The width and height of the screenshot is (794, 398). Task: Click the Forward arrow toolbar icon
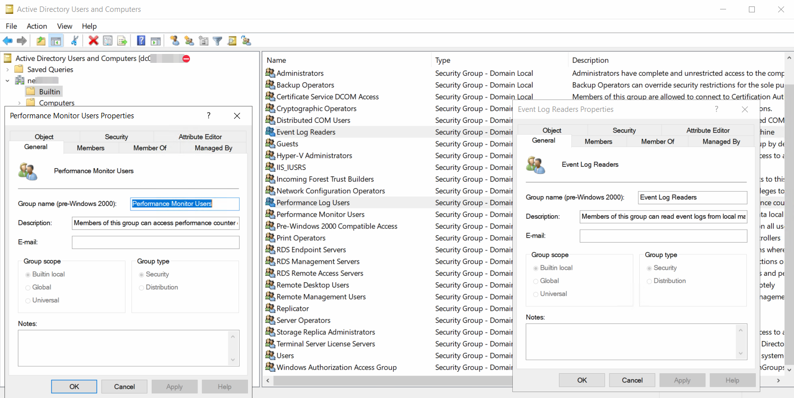[22, 41]
